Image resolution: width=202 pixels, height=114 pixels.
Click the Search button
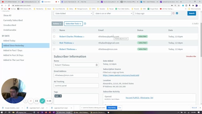pos(192,13)
